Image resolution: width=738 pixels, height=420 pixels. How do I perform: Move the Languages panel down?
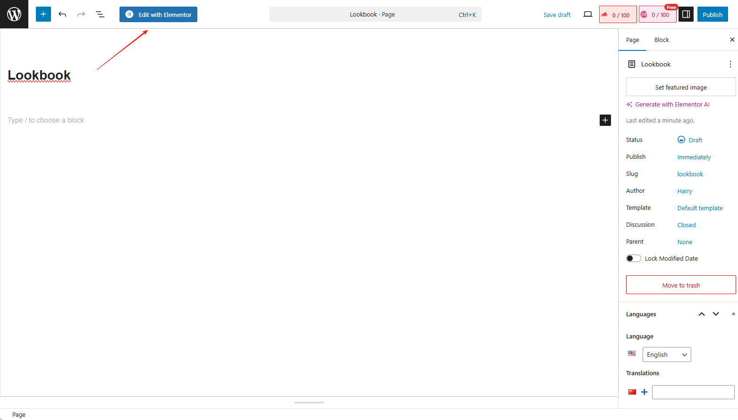(x=716, y=314)
